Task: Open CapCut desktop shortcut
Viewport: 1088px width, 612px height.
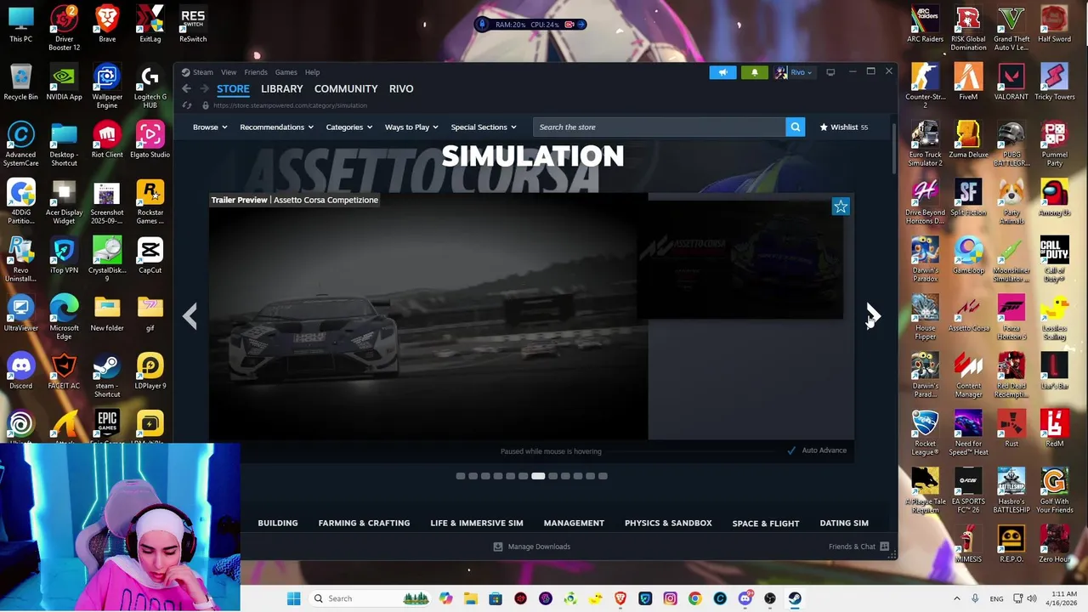Action: (x=150, y=256)
